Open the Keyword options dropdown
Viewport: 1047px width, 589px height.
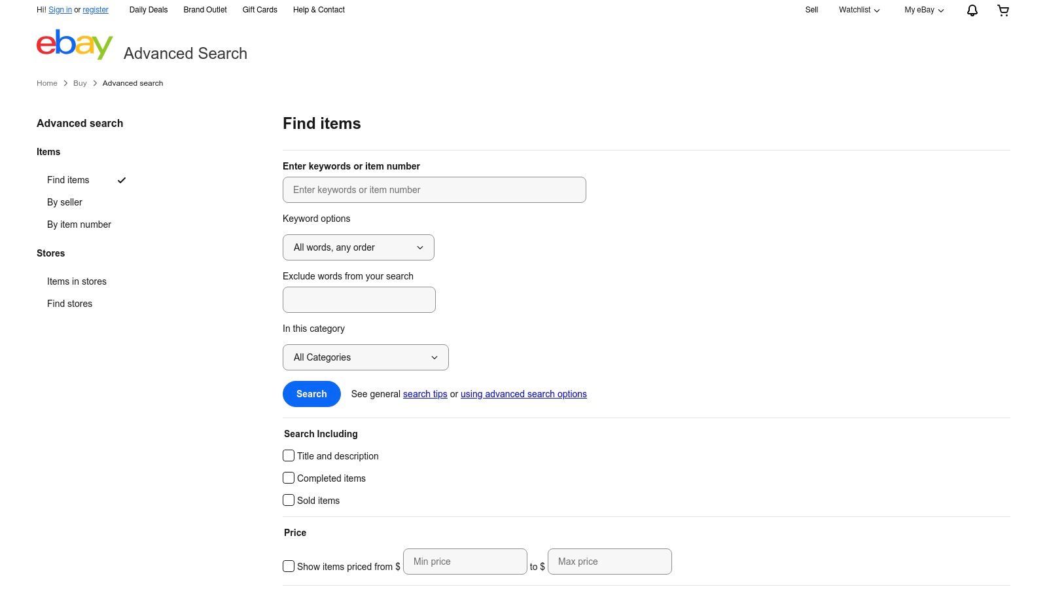pos(358,247)
